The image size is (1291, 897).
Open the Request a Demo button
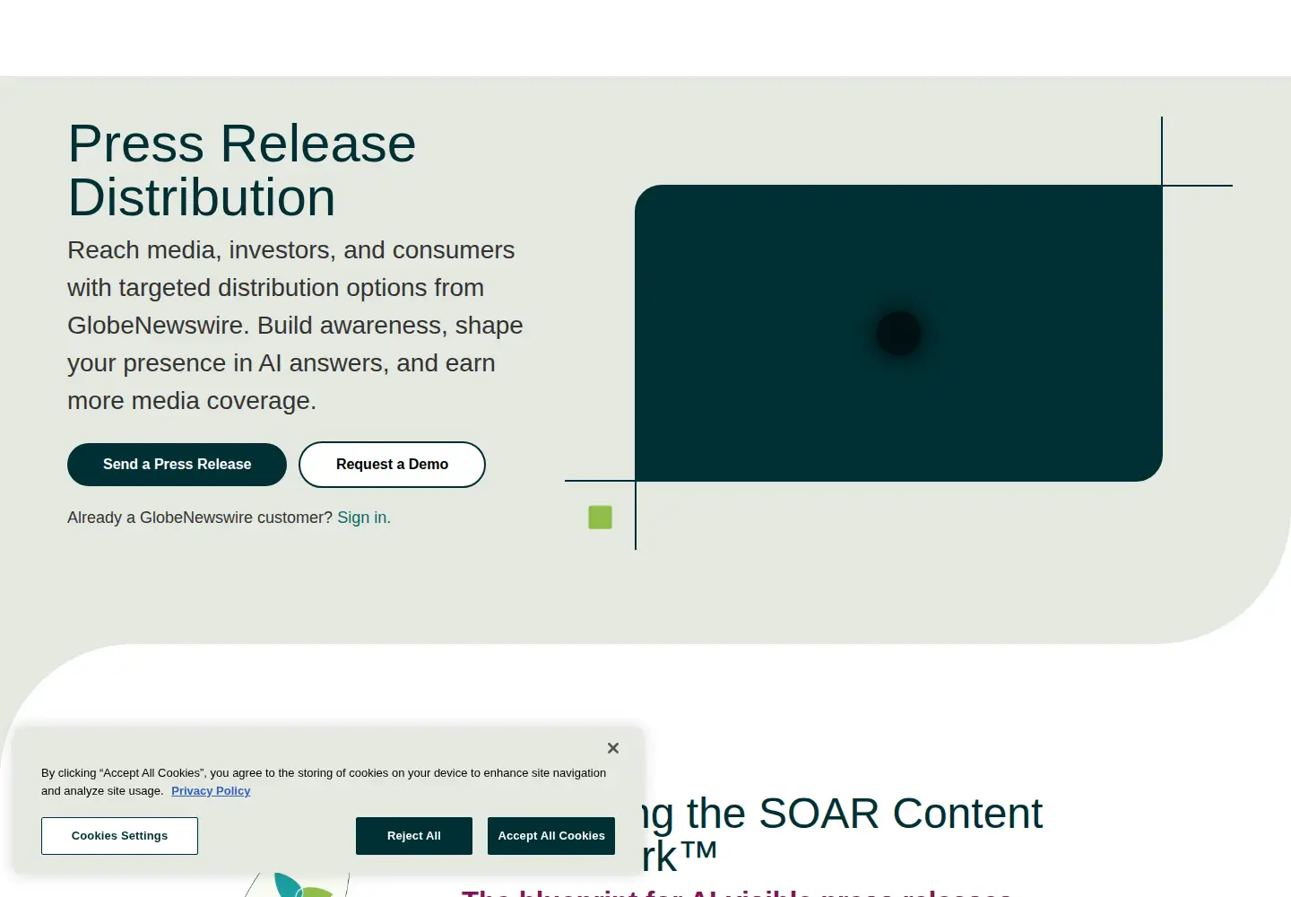tap(392, 465)
